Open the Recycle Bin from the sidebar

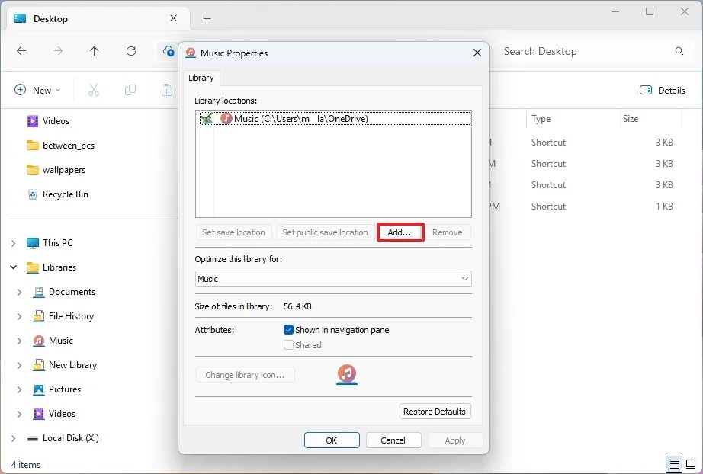(64, 194)
